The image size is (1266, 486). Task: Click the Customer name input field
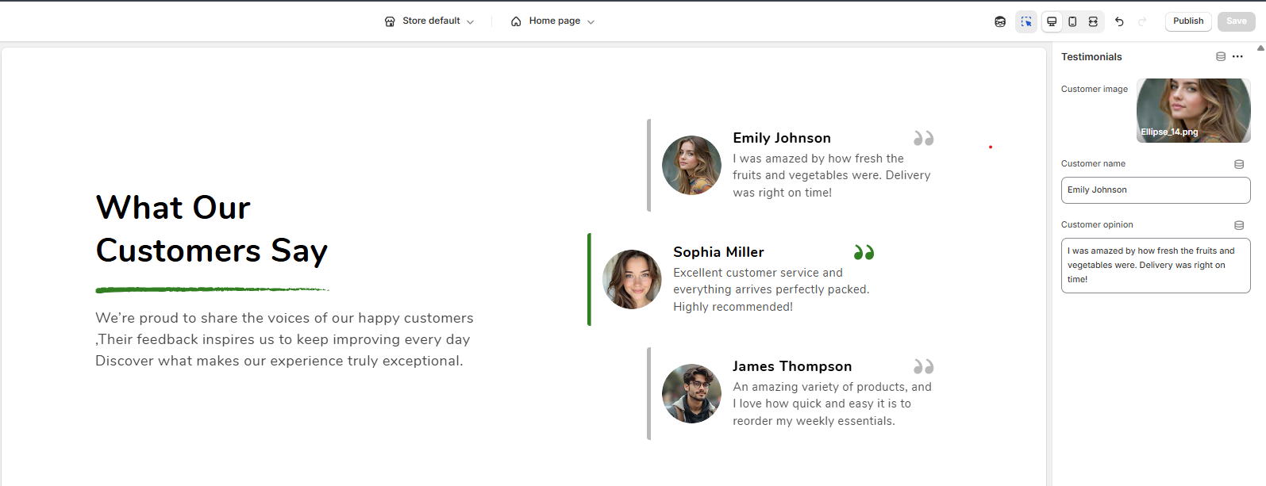1155,190
